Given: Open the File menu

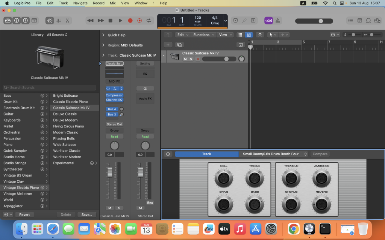Looking at the screenshot, I should 39,3.
